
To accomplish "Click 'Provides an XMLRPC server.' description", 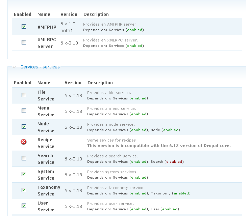I will [x=111, y=40].
